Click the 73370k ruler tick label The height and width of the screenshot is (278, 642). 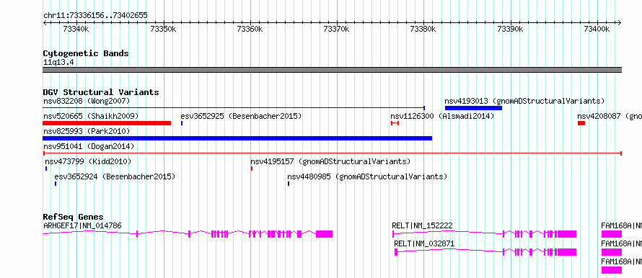tap(337, 29)
